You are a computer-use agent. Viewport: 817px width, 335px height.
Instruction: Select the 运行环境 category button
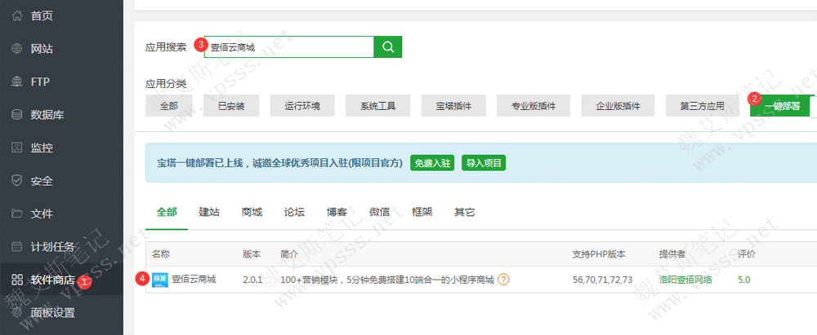click(x=303, y=106)
